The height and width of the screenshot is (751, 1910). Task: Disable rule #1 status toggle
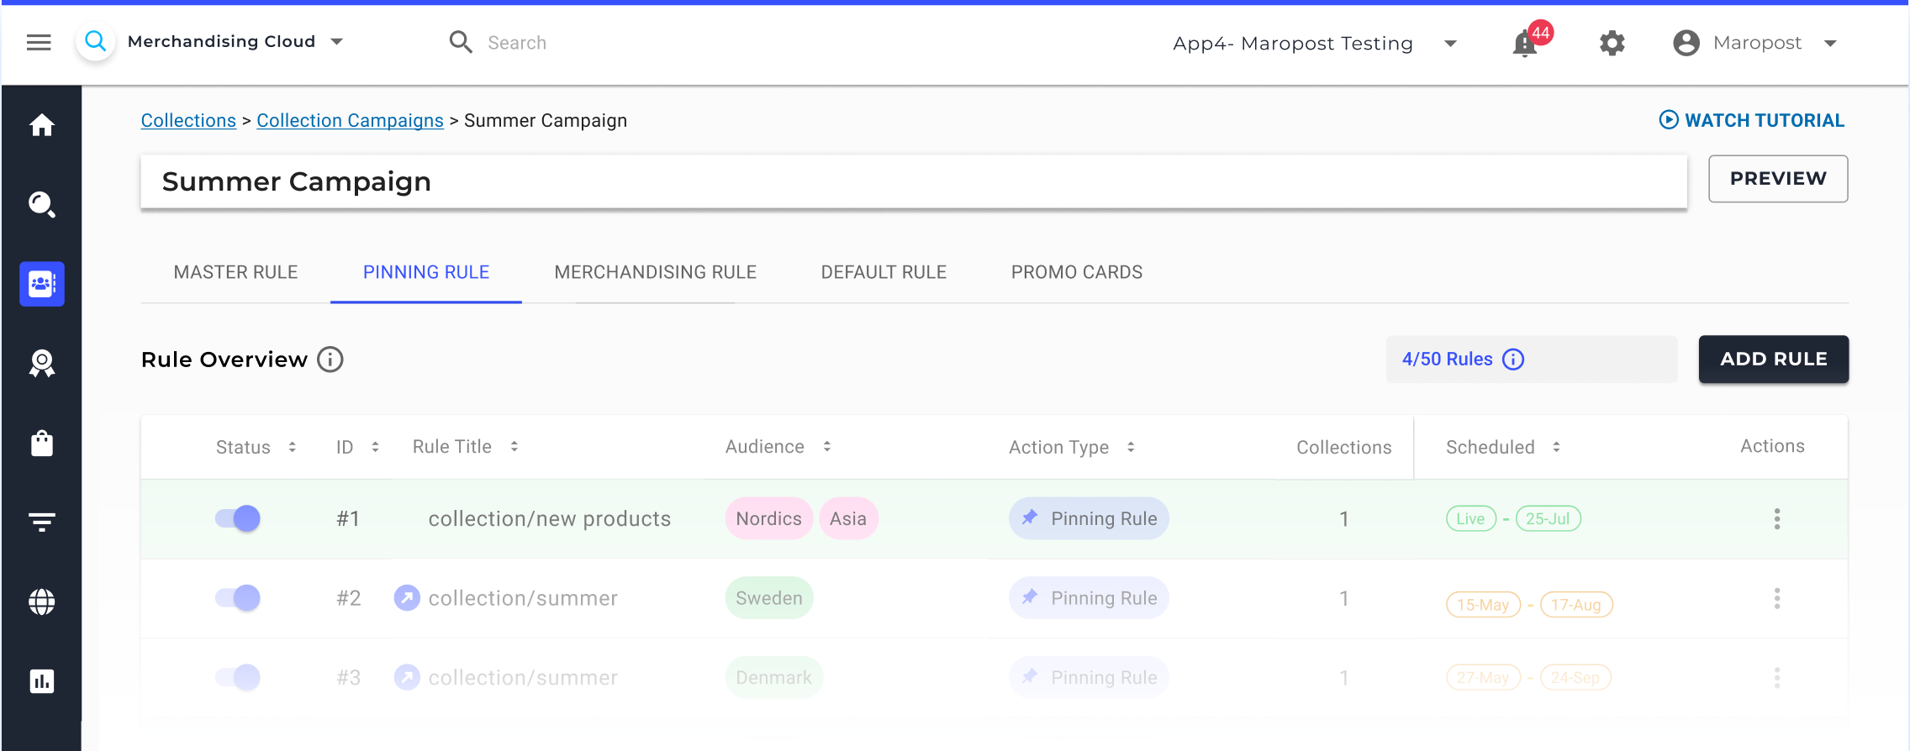[238, 519]
